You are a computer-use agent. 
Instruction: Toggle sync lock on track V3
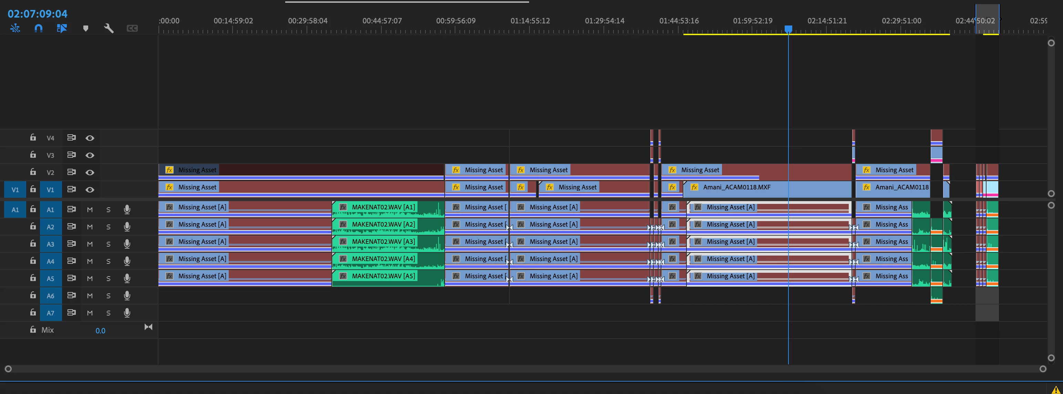coord(71,155)
